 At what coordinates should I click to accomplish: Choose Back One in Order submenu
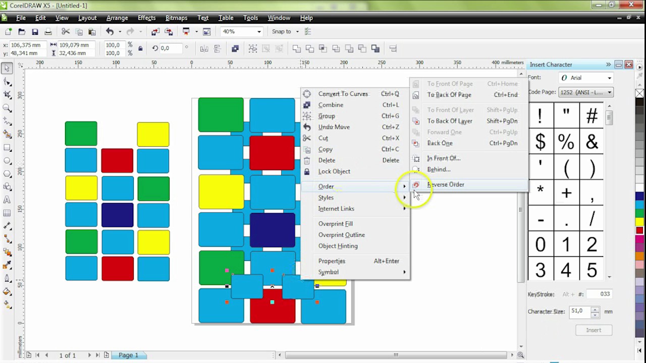(x=469, y=143)
